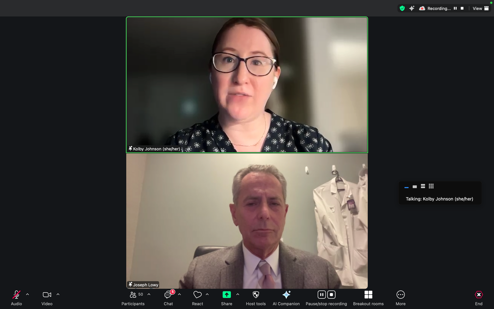Pause recording from bottom toolbar
This screenshot has height=309, width=494.
tap(322, 295)
